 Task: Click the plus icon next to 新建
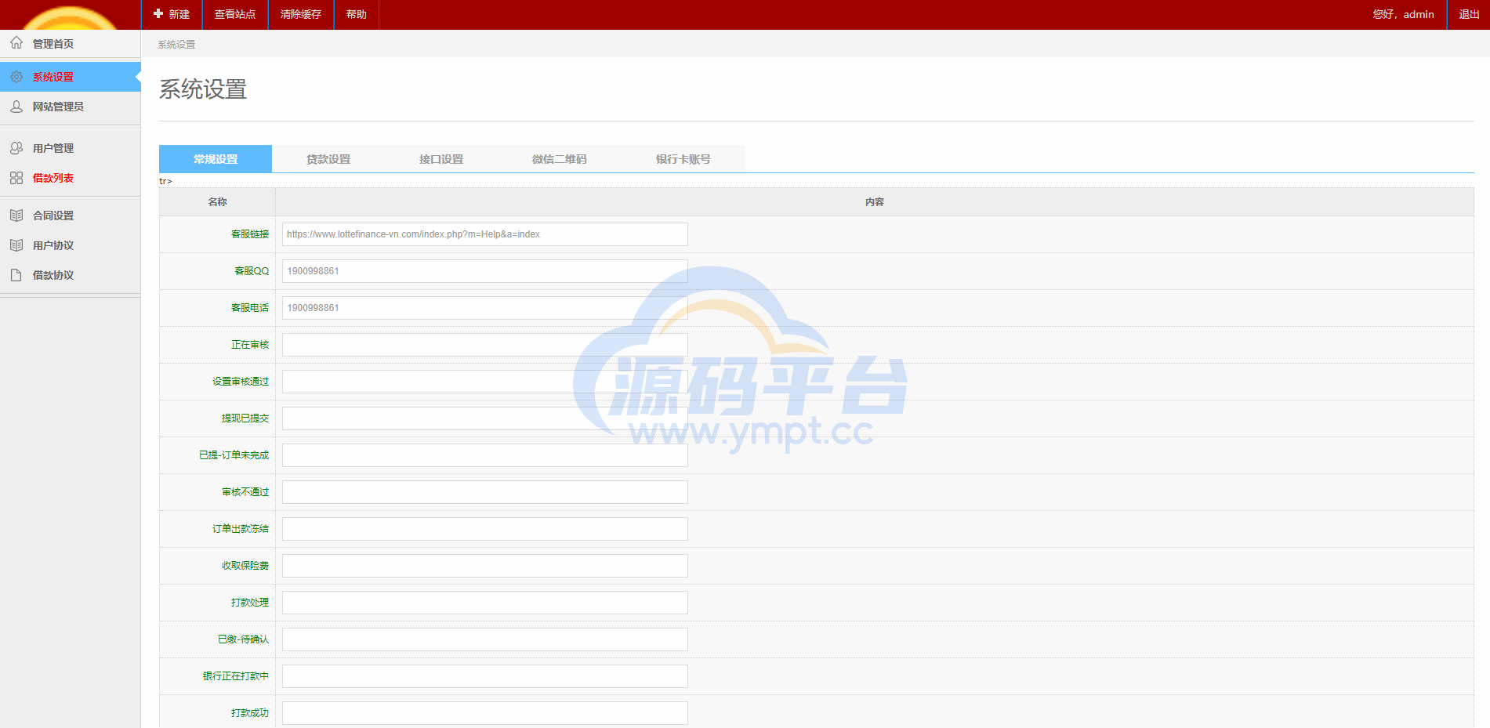158,14
